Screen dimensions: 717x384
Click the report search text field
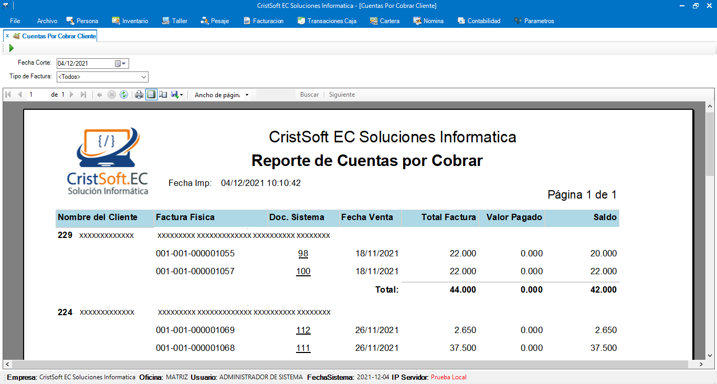276,95
